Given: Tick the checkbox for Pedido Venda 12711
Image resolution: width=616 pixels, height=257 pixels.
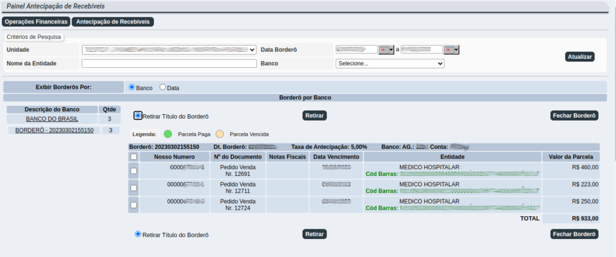Looking at the screenshot, I should click(134, 187).
